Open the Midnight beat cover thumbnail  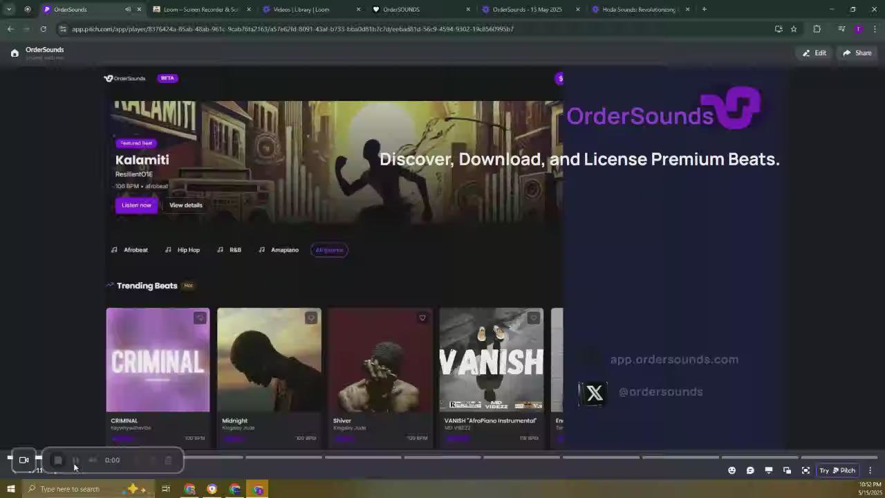point(269,360)
